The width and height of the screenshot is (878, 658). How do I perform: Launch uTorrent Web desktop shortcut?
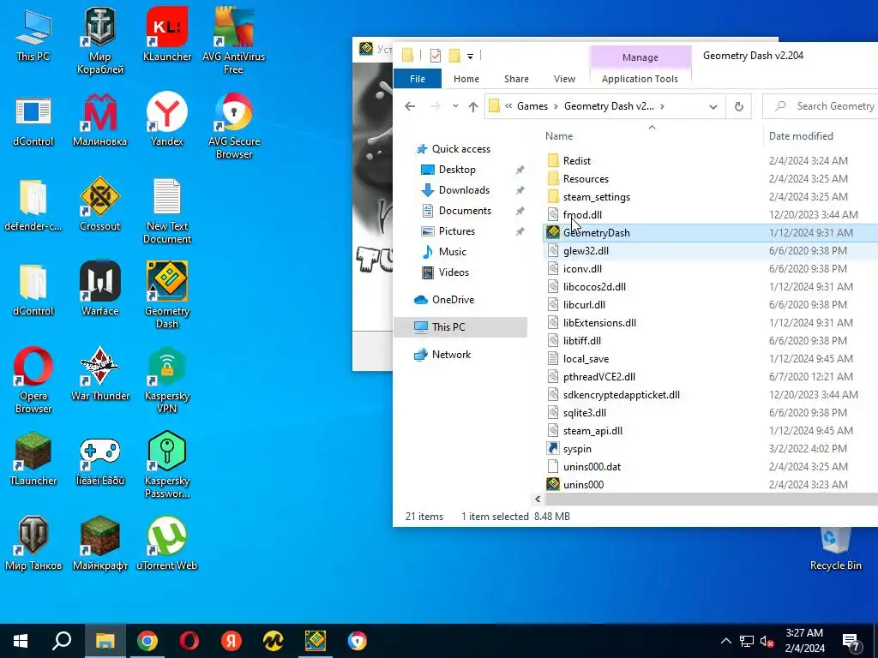click(x=167, y=544)
